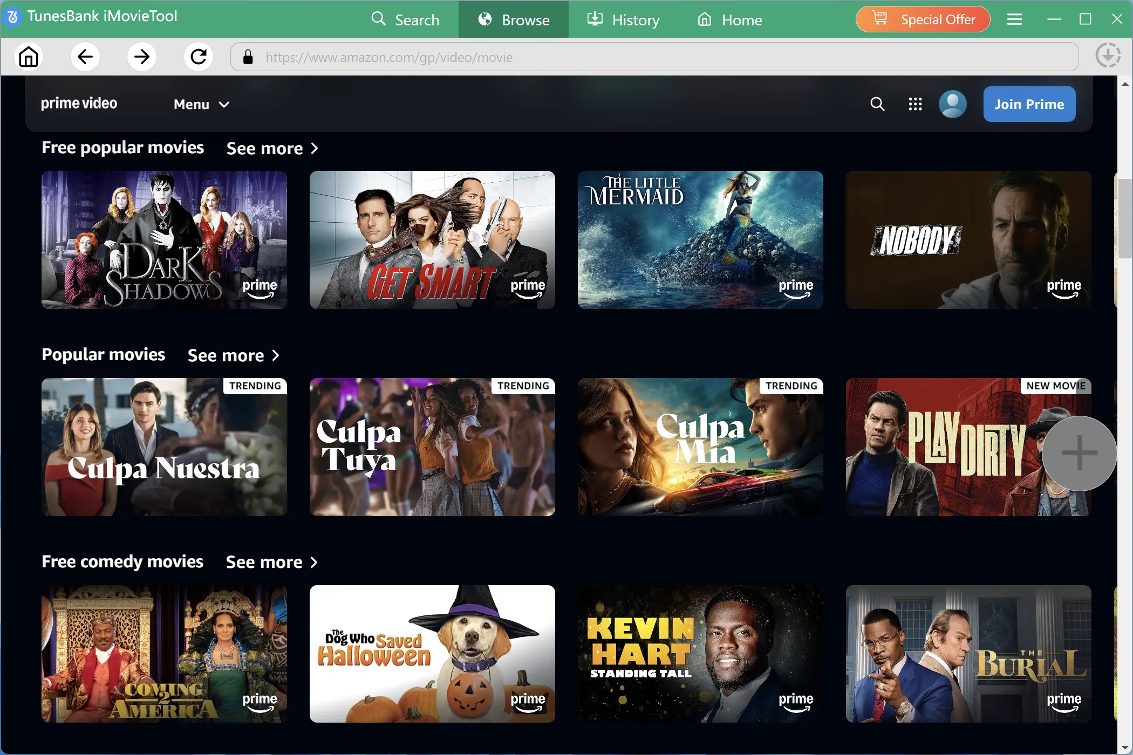1133x755 pixels.
Task: Open Prime Video search magnifier icon
Action: pos(877,104)
